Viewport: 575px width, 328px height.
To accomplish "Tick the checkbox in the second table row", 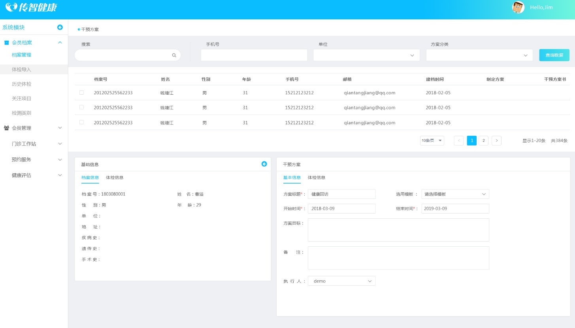I will 81,107.
